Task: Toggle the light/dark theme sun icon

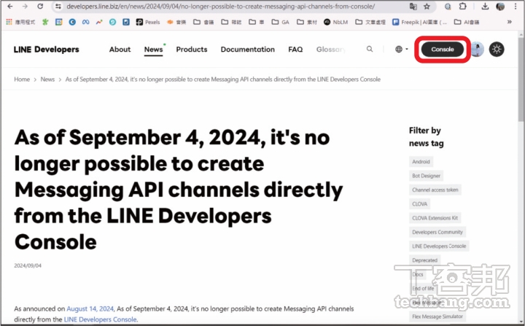Action: coord(497,50)
